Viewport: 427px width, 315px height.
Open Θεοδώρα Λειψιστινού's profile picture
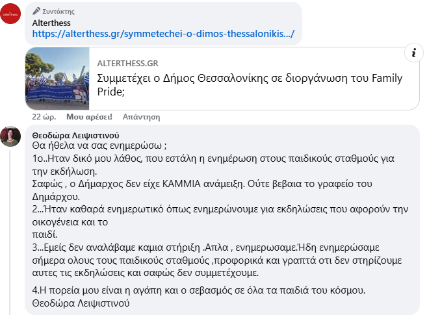point(10,136)
